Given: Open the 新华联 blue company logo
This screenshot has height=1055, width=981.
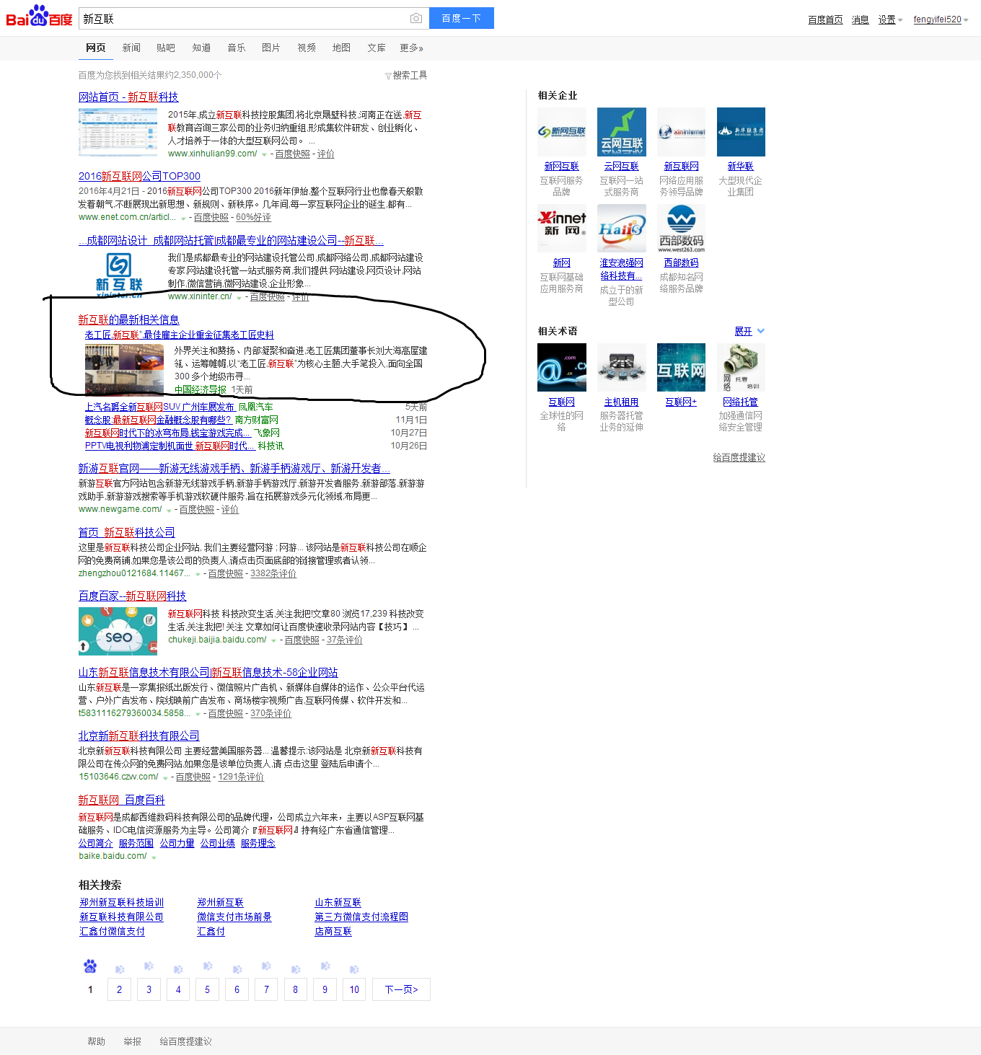Looking at the screenshot, I should pos(741,132).
